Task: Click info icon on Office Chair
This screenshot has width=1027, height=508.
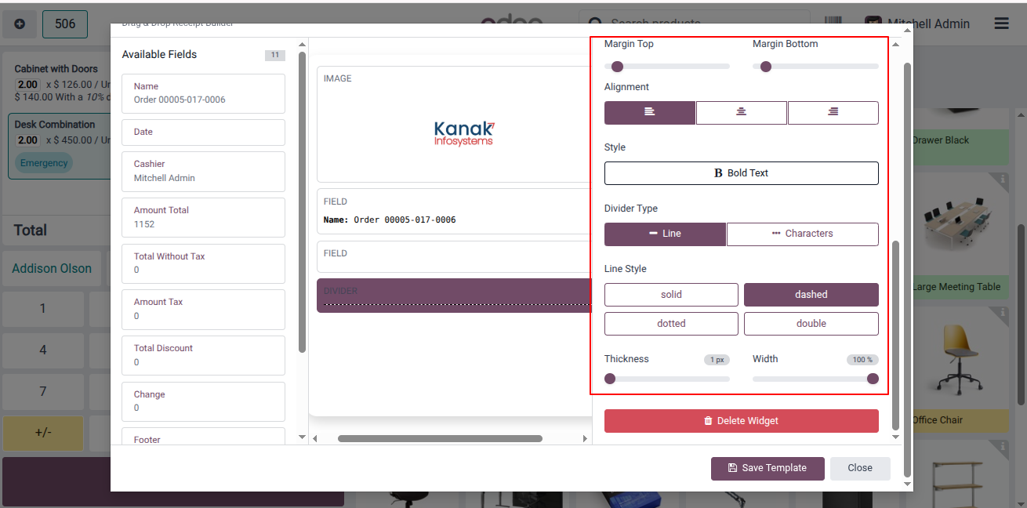Action: 1003,313
